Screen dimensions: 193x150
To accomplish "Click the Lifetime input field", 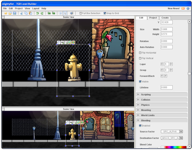I will coord(166,87).
